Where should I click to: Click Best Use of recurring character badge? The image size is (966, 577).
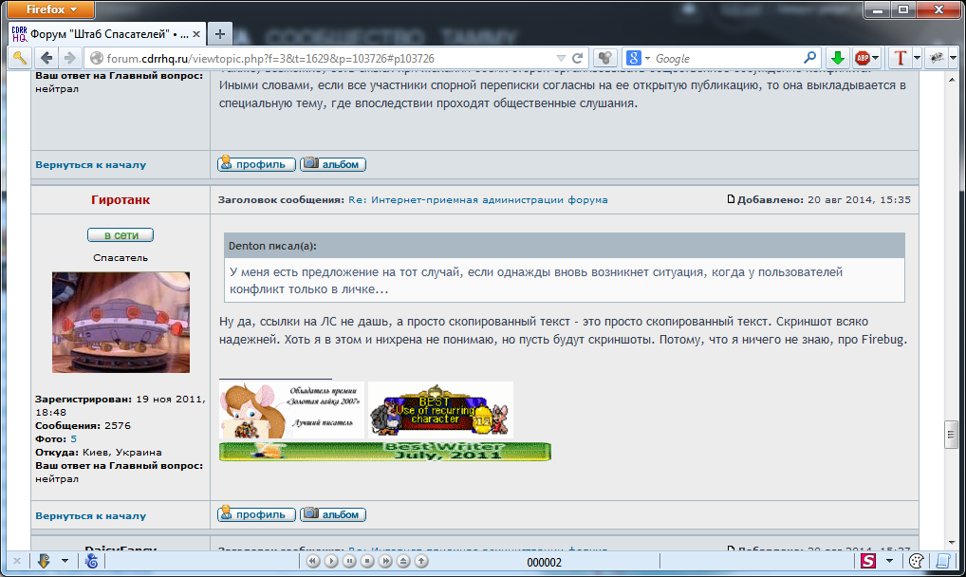point(440,410)
